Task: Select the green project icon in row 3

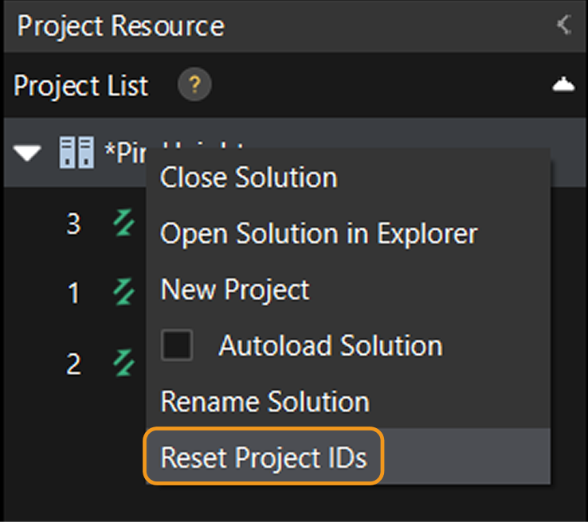Action: click(x=123, y=224)
